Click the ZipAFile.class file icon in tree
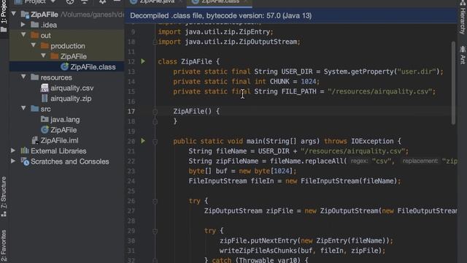This screenshot has height=263, width=467. click(64, 66)
